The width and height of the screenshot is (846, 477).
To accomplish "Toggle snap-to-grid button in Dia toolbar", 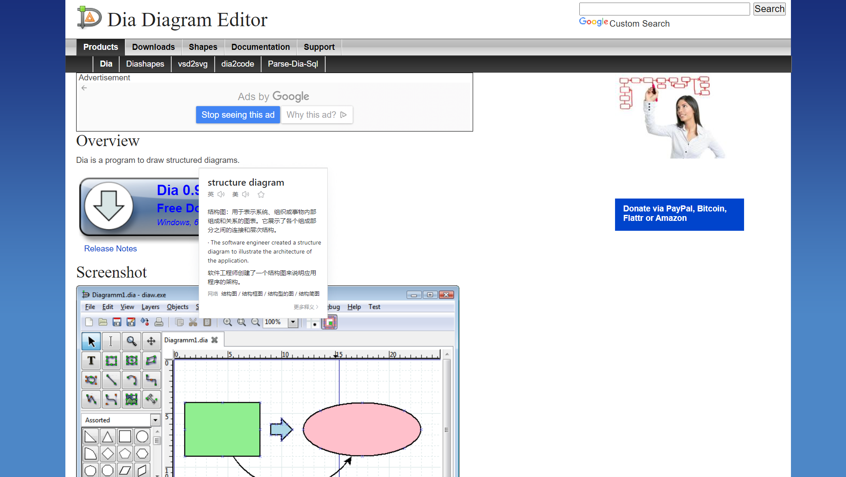I will 314,323.
